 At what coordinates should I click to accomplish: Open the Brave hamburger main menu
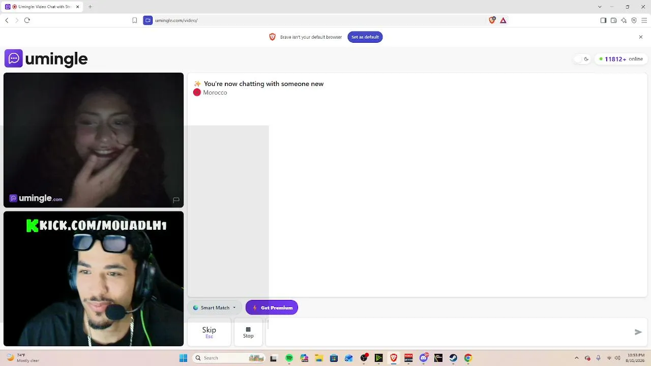pyautogui.click(x=644, y=20)
